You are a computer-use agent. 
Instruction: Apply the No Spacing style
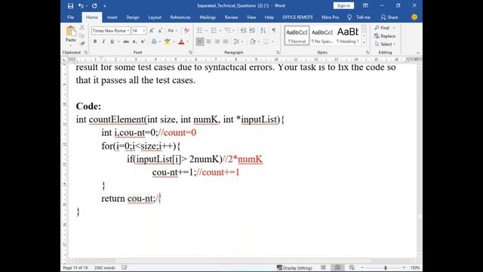point(322,36)
